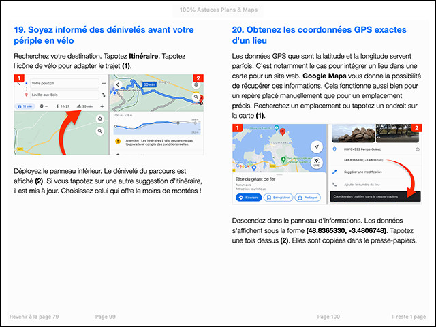This screenshot has height=327, width=436.
Task: Tap the bicycle 30 min travel mode
Action: (x=84, y=106)
